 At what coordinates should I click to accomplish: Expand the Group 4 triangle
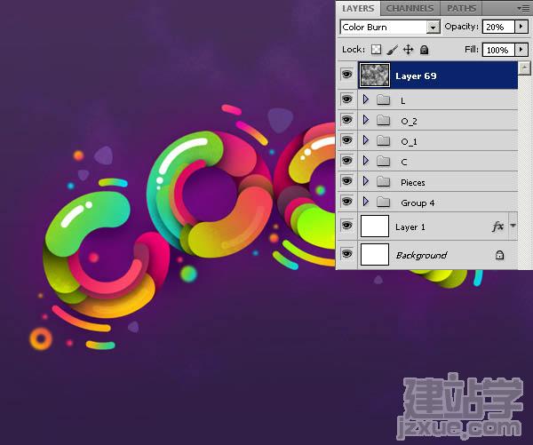366,202
